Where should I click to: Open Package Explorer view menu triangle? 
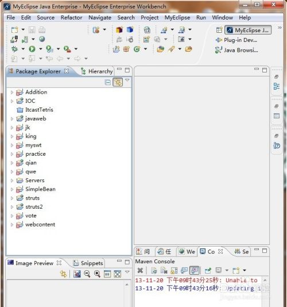(x=127, y=80)
